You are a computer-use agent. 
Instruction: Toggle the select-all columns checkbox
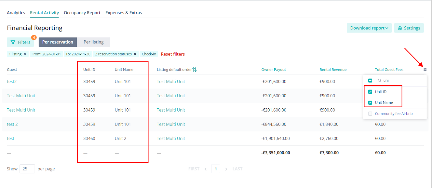(x=370, y=80)
